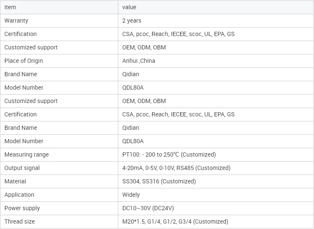Select the "SS304, SS316 (Customized)" value
This screenshot has height=229, width=314.
point(159,181)
